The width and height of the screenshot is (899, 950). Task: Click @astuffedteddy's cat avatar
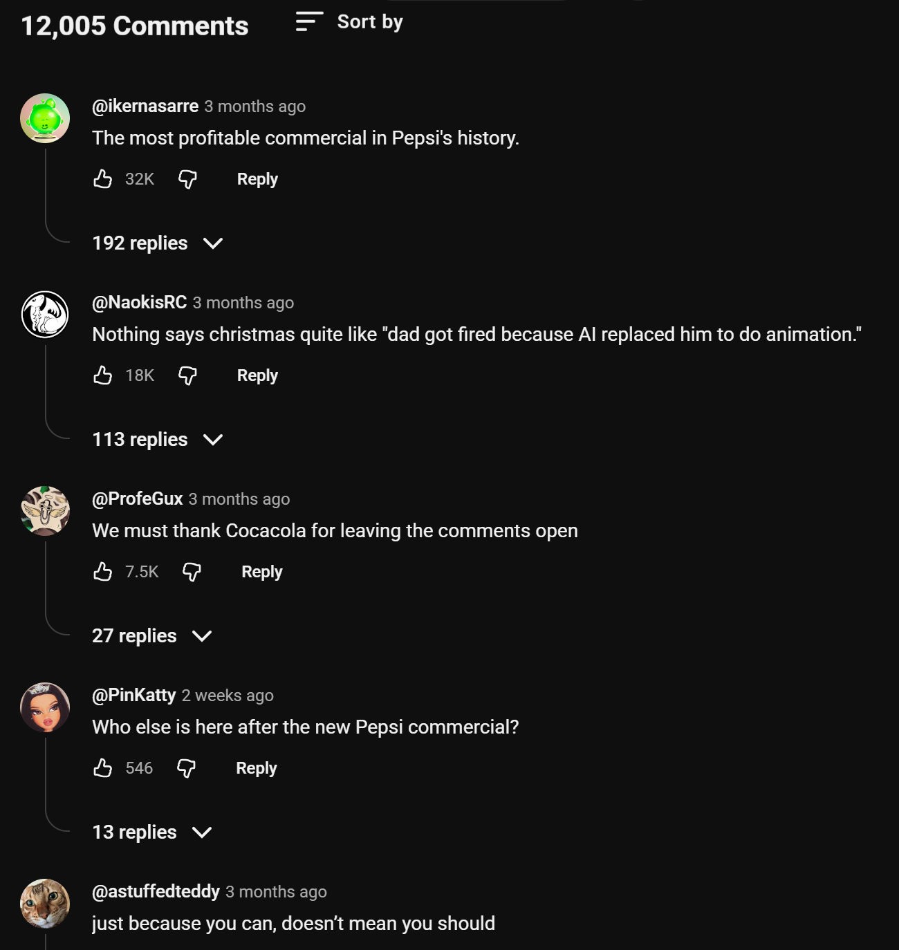coord(44,904)
